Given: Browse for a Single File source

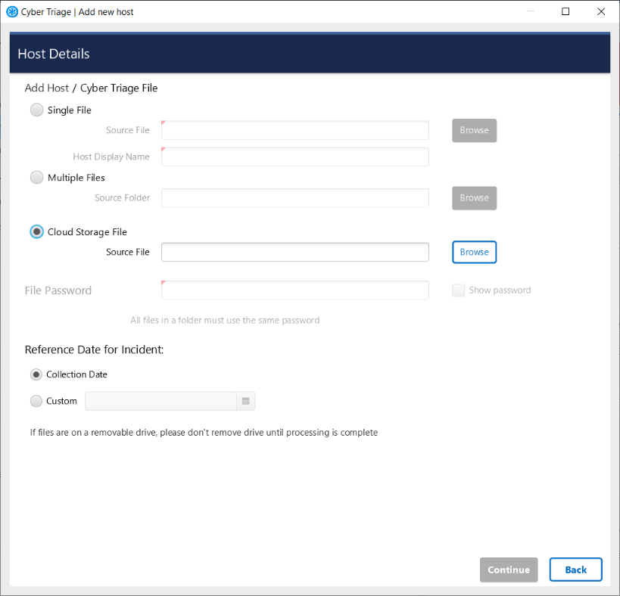Looking at the screenshot, I should click(474, 130).
